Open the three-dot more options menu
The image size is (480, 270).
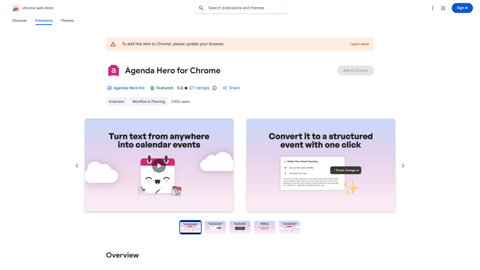pos(432,8)
